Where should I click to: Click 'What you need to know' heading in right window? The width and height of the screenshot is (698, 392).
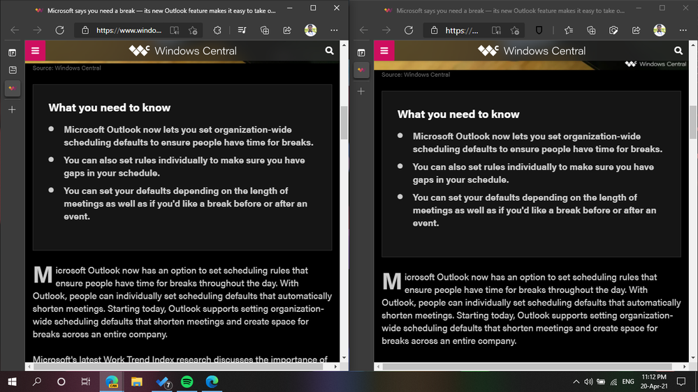[x=458, y=114]
